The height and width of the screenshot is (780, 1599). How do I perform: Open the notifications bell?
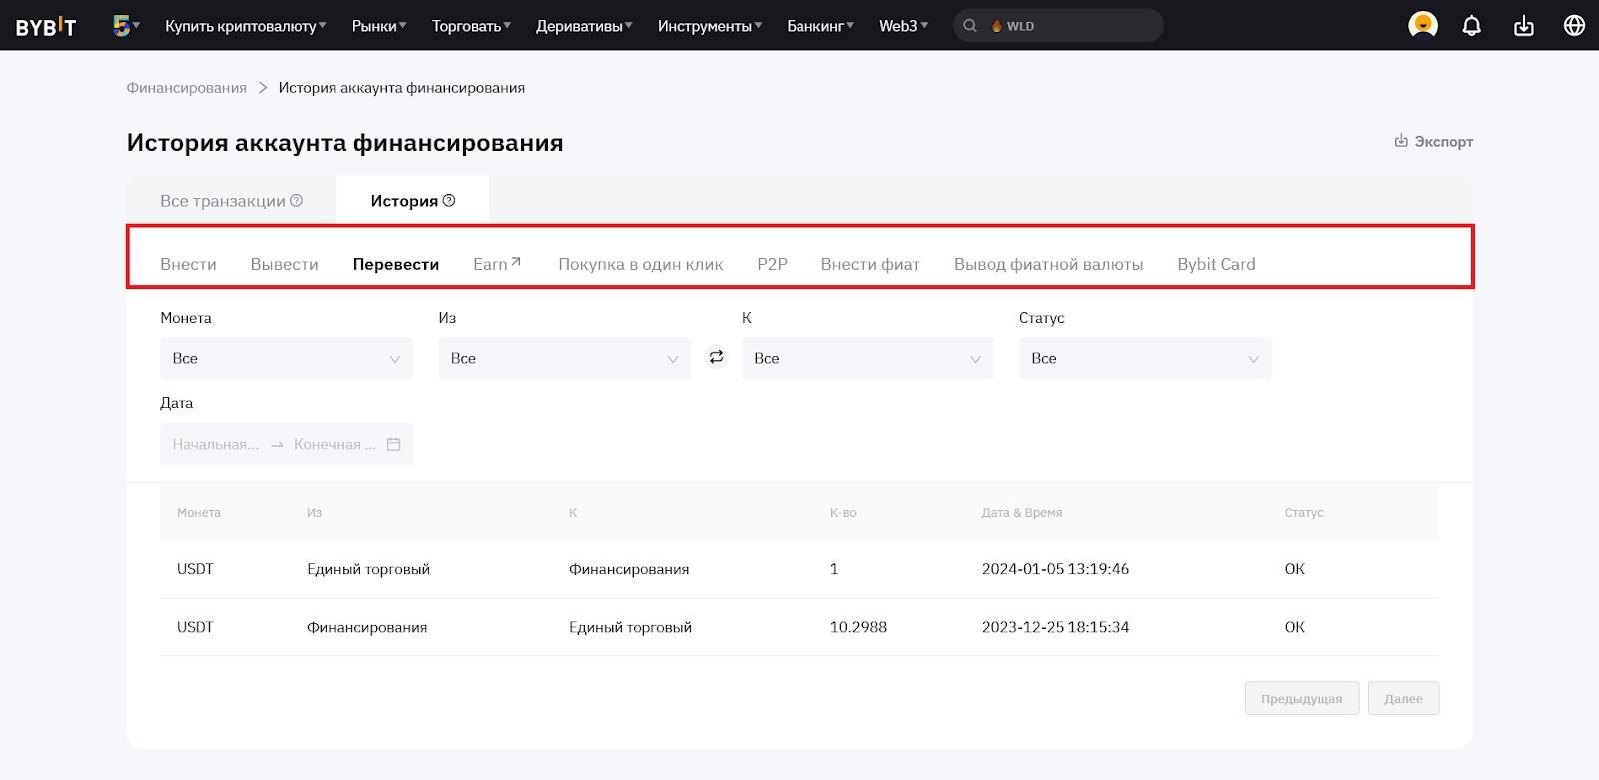[1471, 26]
